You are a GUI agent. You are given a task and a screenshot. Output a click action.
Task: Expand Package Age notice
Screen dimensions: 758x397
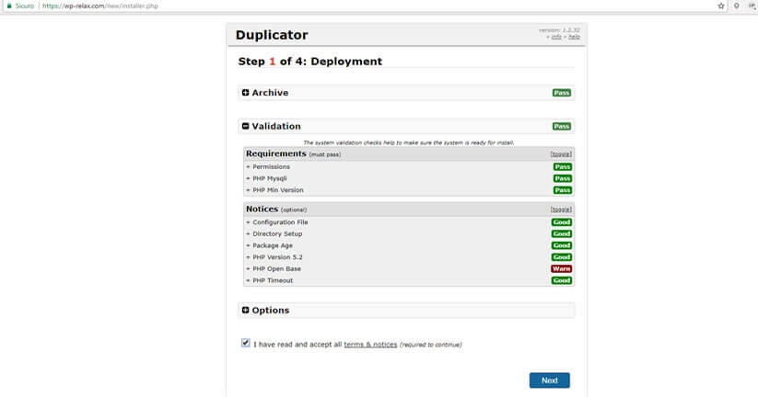tap(269, 245)
